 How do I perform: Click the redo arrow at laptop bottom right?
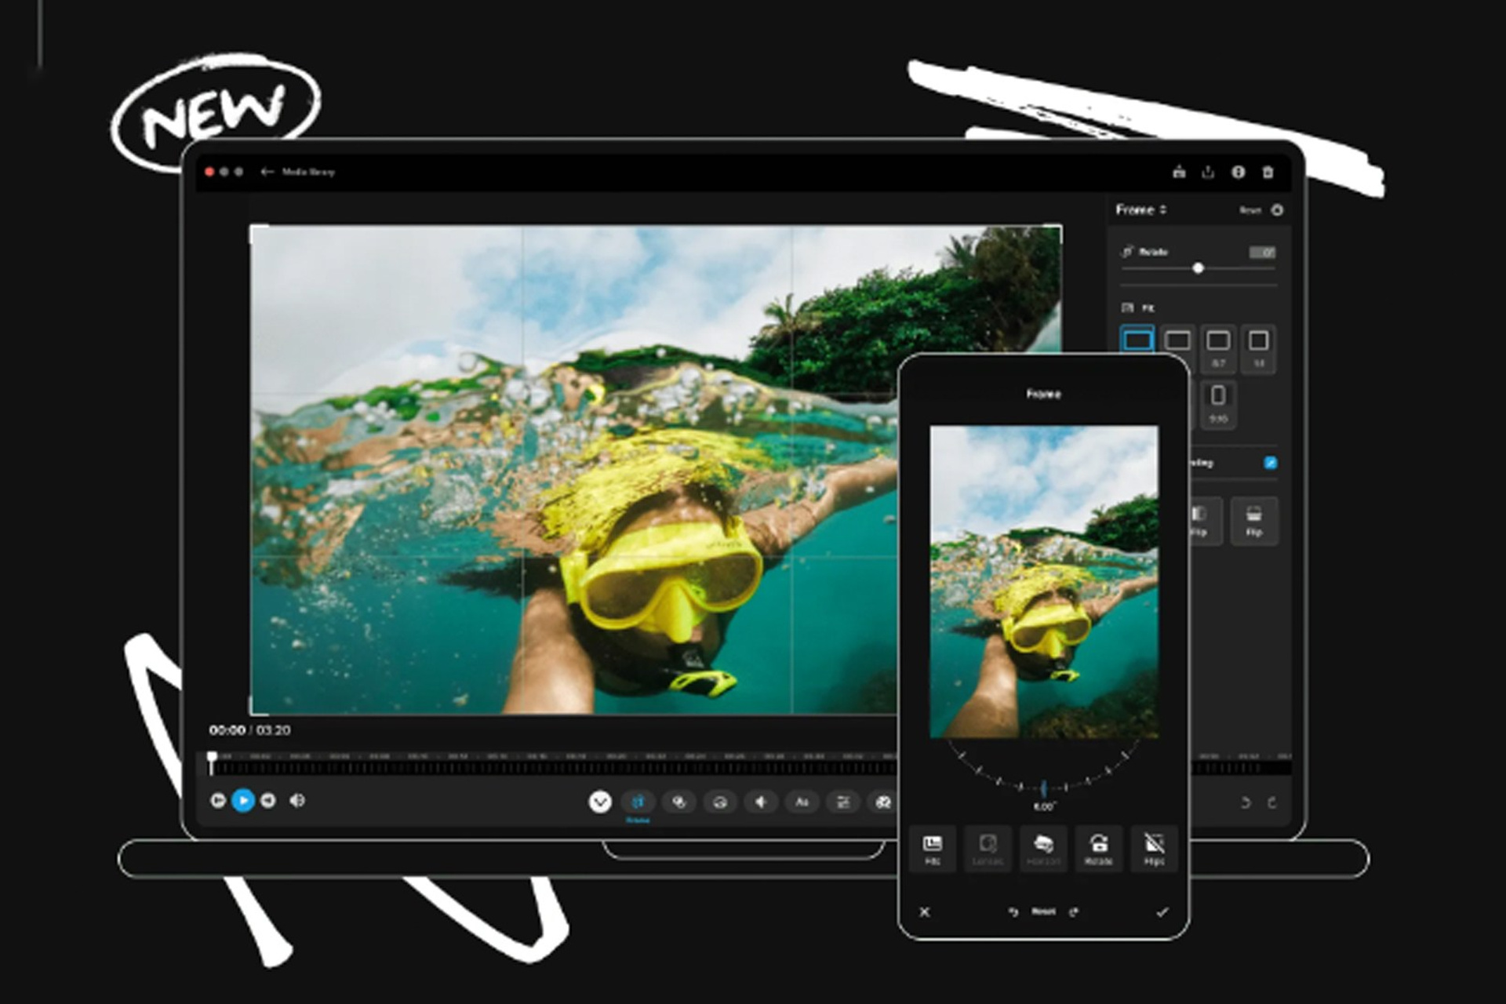[1271, 802]
